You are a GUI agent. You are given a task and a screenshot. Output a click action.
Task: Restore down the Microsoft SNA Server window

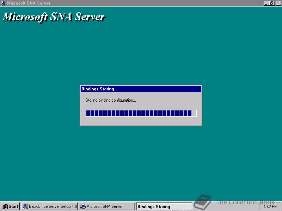click(272, 3)
